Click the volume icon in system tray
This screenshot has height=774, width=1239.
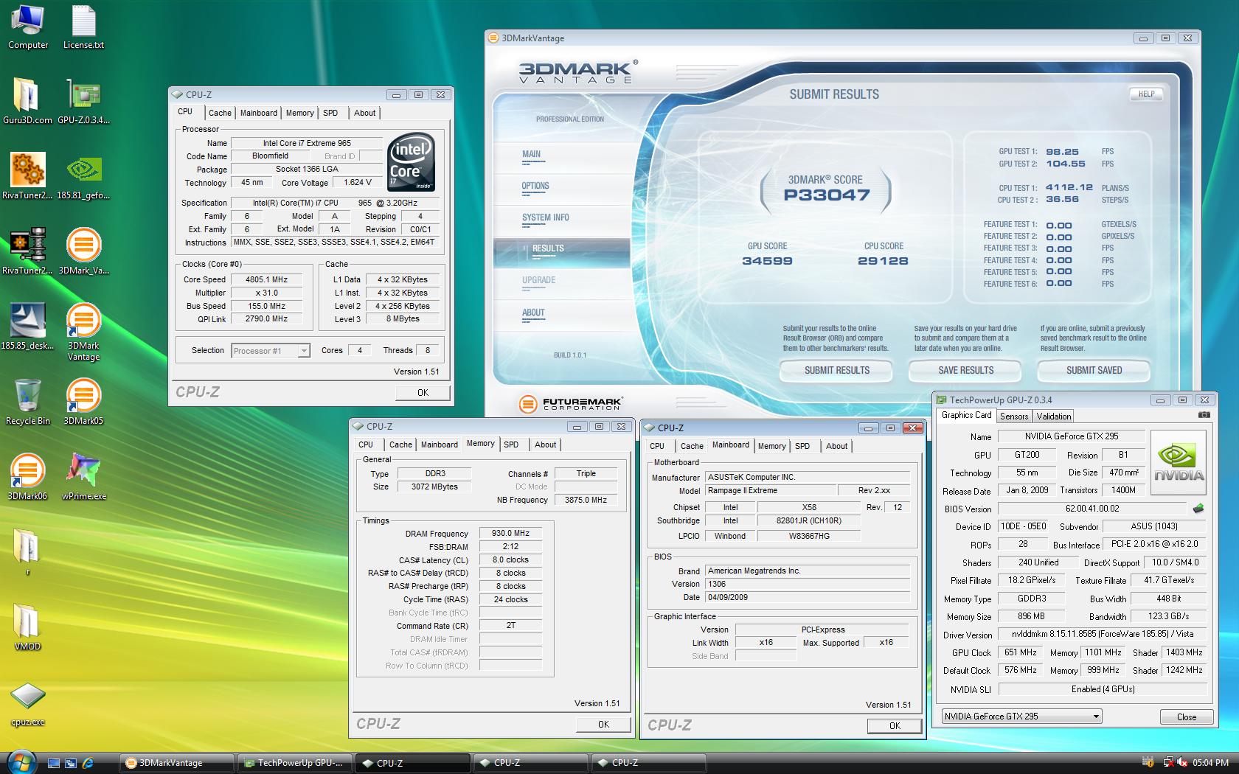coord(1181,762)
